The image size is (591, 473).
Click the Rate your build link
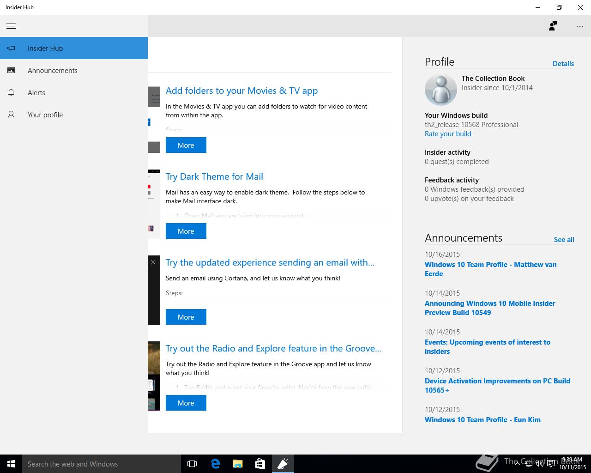[x=448, y=134]
